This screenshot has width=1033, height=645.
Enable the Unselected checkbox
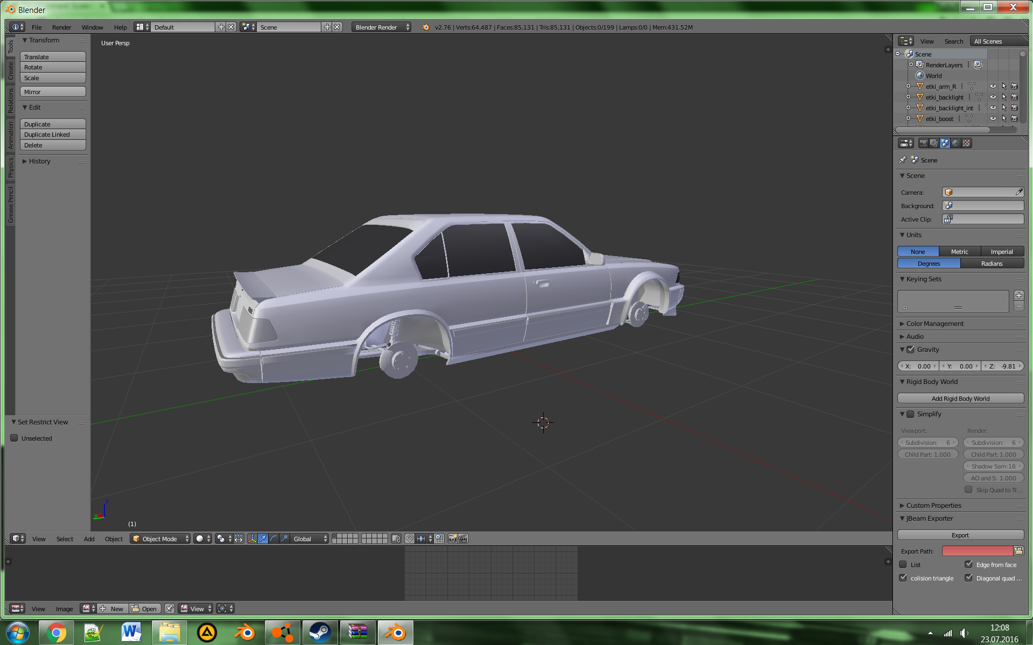click(x=15, y=438)
